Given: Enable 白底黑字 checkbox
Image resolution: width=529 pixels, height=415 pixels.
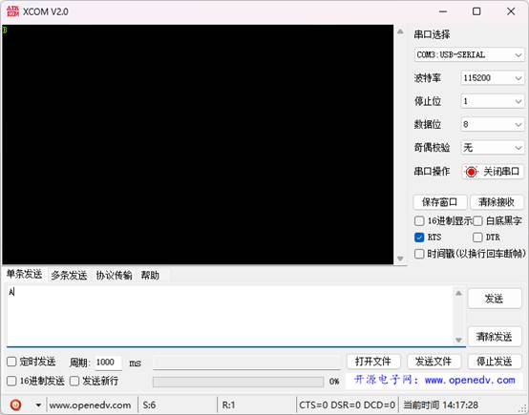Looking at the screenshot, I should 477,221.
